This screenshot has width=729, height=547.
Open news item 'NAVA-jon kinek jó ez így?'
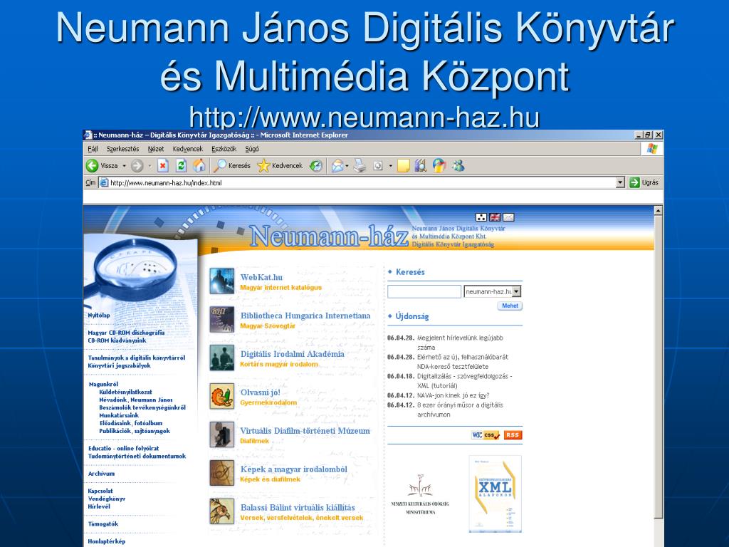point(453,395)
